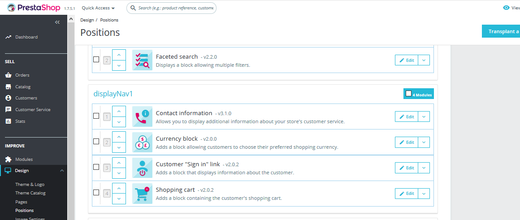
Task: Open Quick Access dropdown
Action: (98, 8)
